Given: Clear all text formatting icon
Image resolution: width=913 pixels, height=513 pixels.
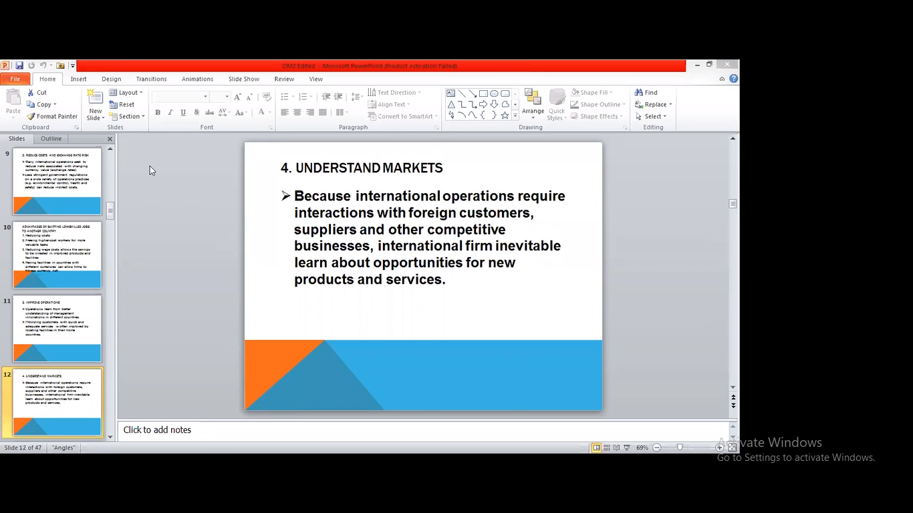Looking at the screenshot, I should coord(267,97).
